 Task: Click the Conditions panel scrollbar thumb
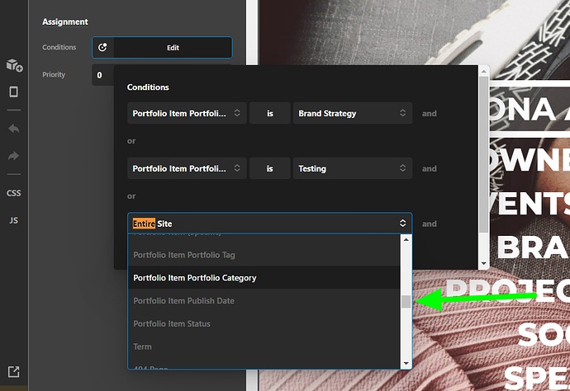[483, 155]
